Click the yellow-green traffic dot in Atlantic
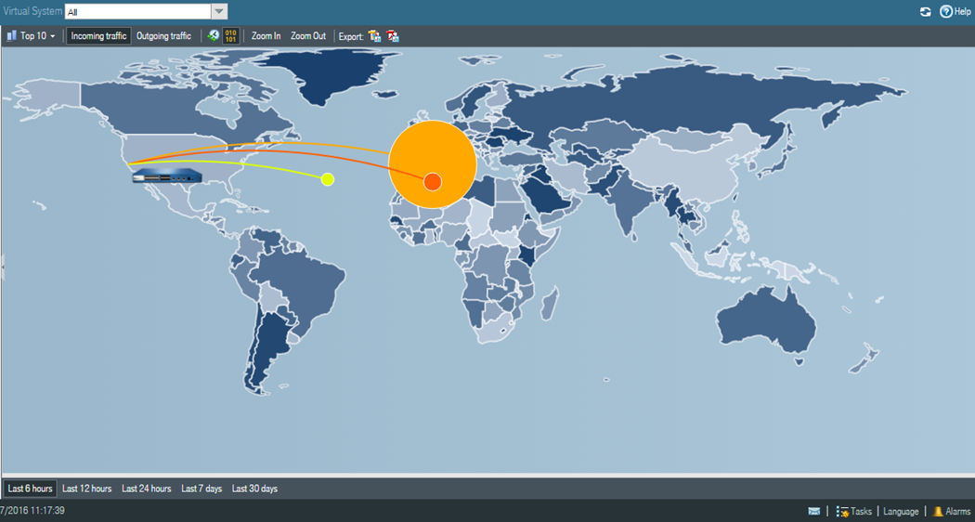The image size is (975, 522). [x=328, y=179]
